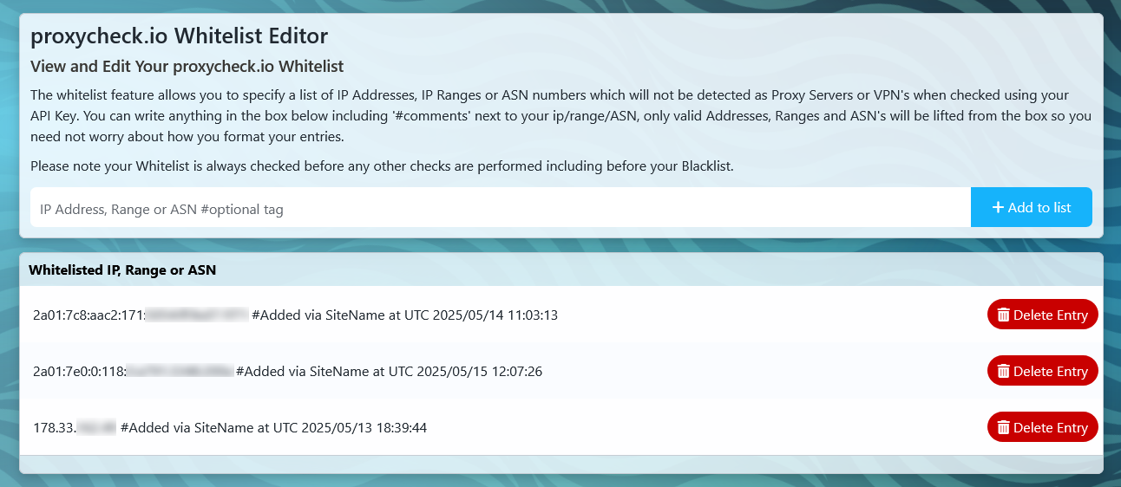Screen dimensions: 1121x487
Task: Click View and Edit Your Whitelist subtitle
Action: (187, 67)
